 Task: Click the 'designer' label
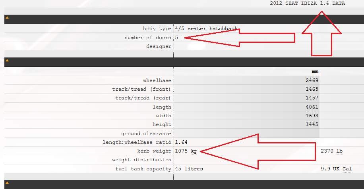coord(159,46)
